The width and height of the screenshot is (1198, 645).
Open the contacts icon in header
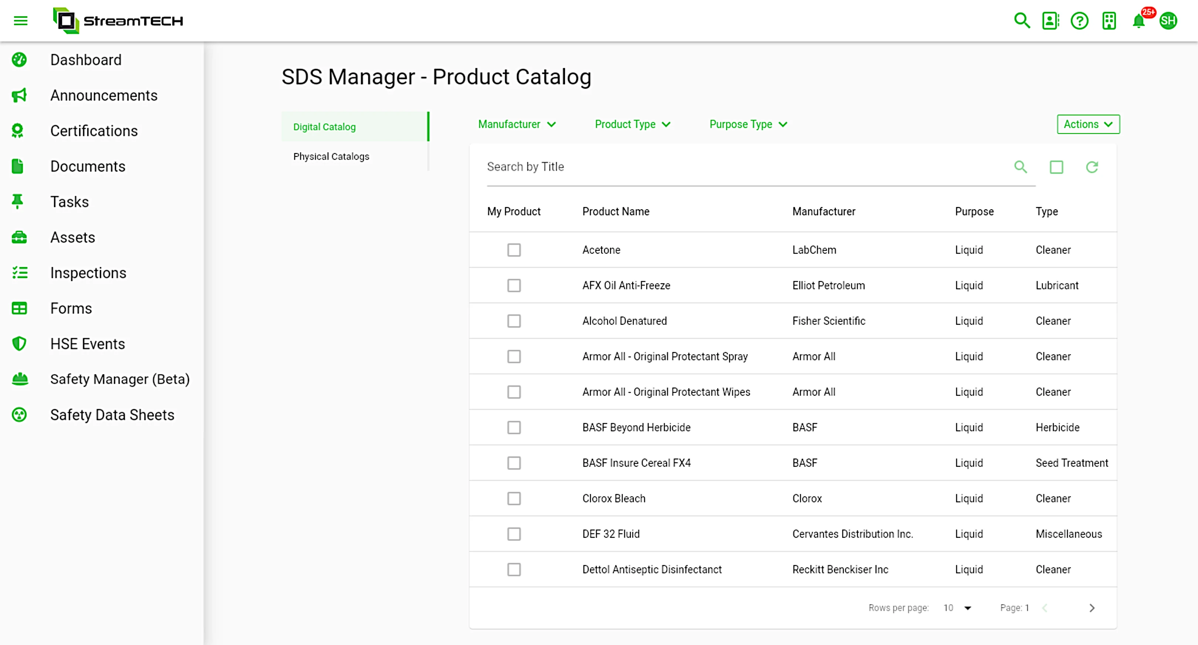(x=1050, y=20)
